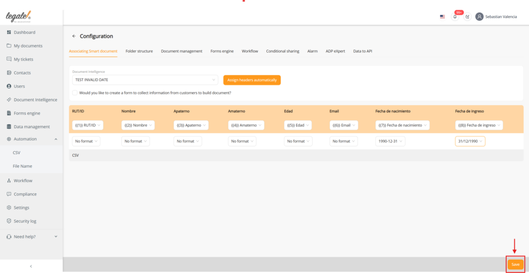Open No format dropdown under Email
The width and height of the screenshot is (529, 273).
344,141
